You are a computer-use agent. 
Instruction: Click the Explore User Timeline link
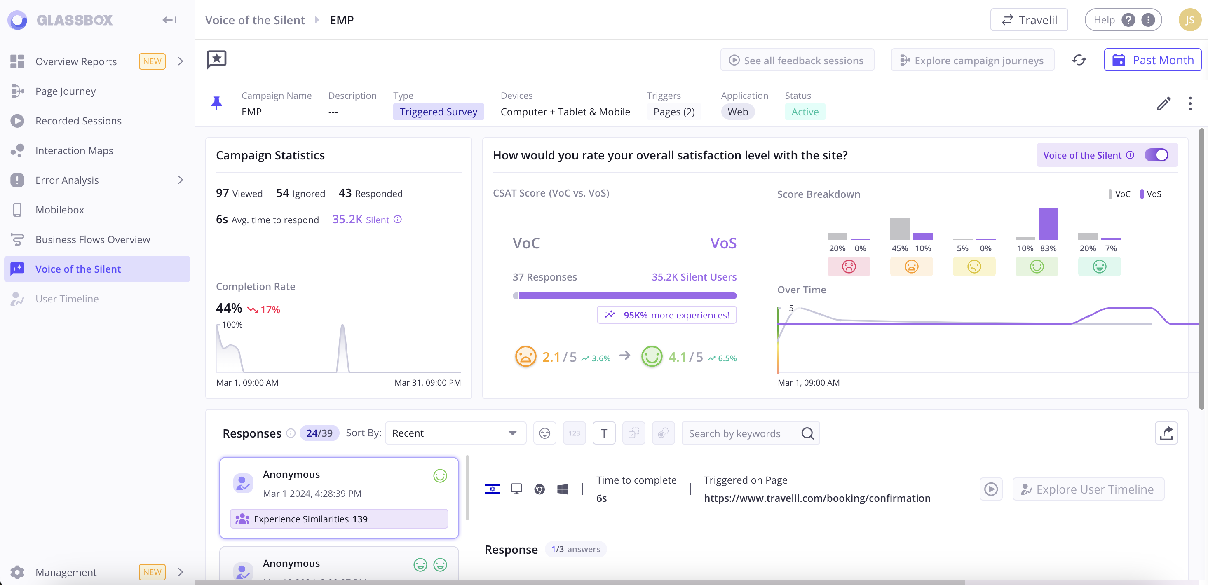[1088, 489]
